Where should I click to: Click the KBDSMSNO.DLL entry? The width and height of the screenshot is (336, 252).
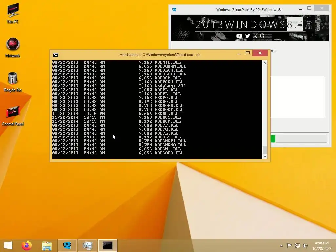click(x=119, y=145)
